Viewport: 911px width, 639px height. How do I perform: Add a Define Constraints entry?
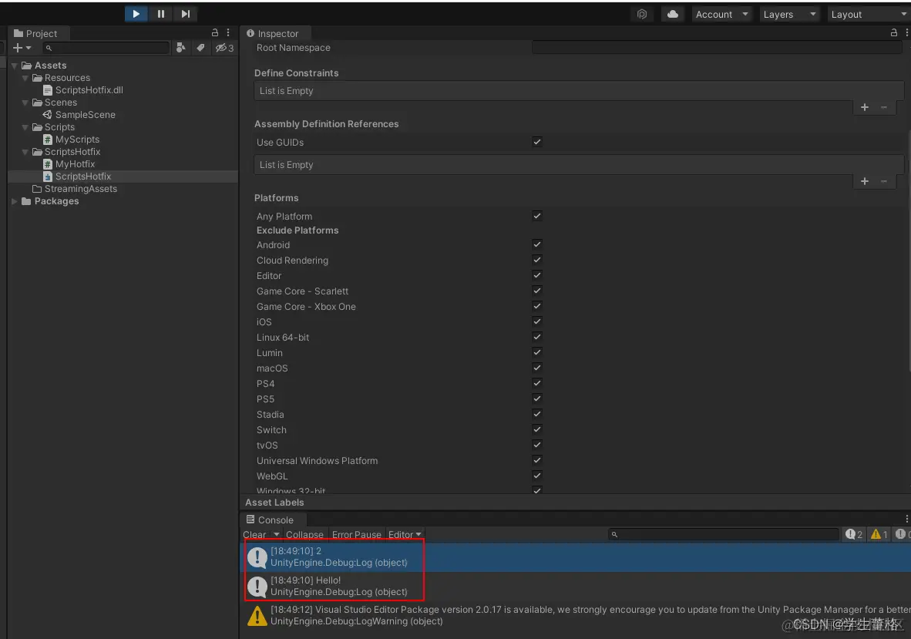point(865,107)
